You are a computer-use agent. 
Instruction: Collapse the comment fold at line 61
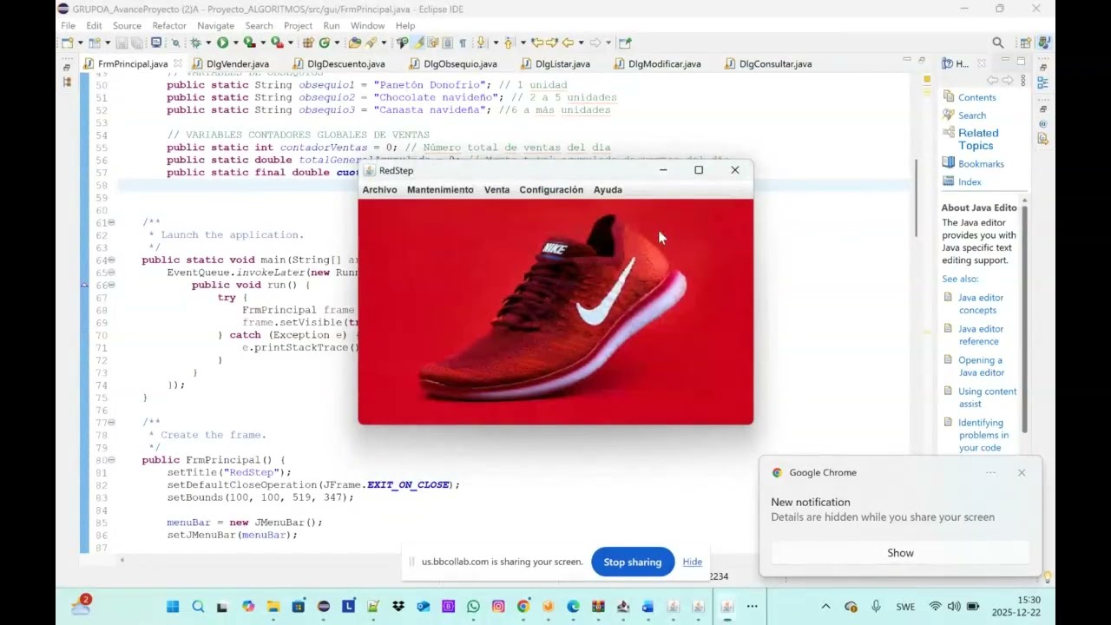pyautogui.click(x=113, y=223)
